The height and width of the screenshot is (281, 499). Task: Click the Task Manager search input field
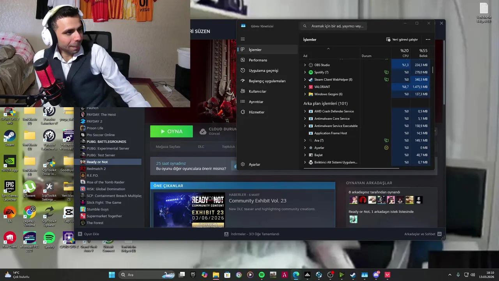pyautogui.click(x=333, y=26)
